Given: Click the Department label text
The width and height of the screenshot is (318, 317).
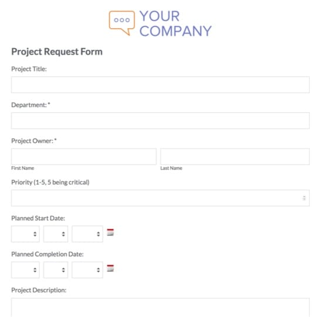Looking at the screenshot, I should pyautogui.click(x=29, y=105).
